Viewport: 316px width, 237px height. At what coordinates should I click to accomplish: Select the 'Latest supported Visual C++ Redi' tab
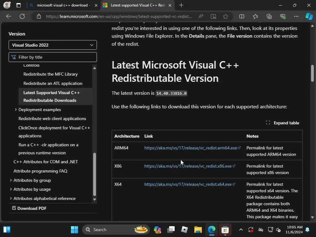[137, 5]
